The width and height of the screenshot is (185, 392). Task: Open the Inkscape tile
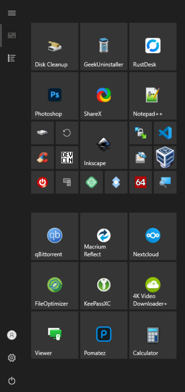(103, 145)
